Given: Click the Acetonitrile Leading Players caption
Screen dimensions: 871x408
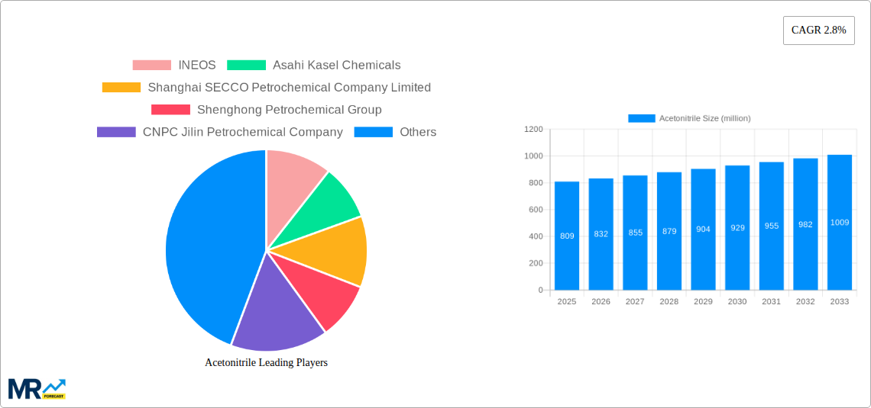Looking at the screenshot, I should (266, 362).
